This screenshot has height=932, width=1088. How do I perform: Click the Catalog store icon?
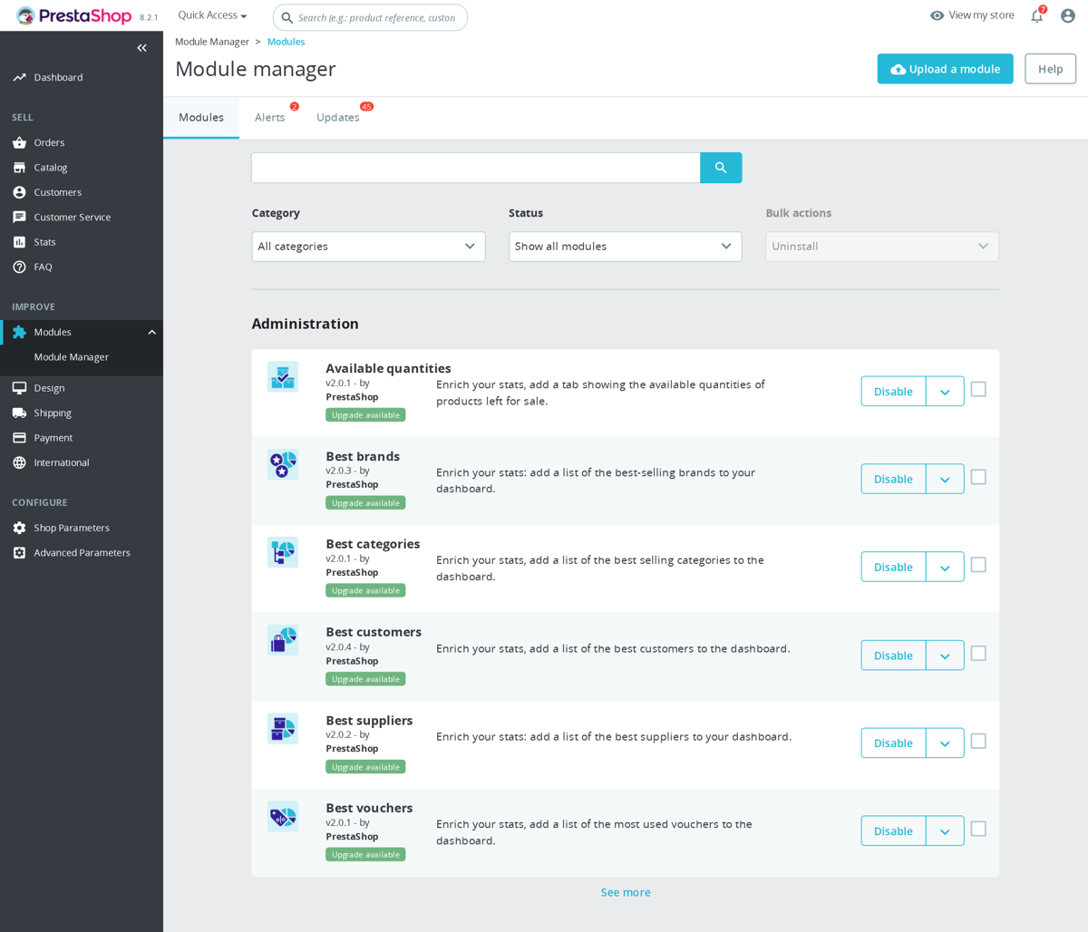point(19,168)
